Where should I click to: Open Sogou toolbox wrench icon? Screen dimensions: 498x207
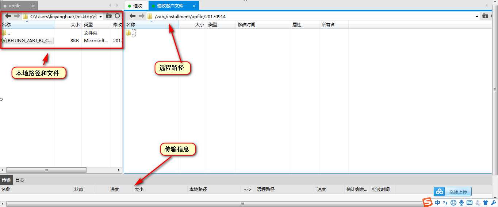[493, 203]
